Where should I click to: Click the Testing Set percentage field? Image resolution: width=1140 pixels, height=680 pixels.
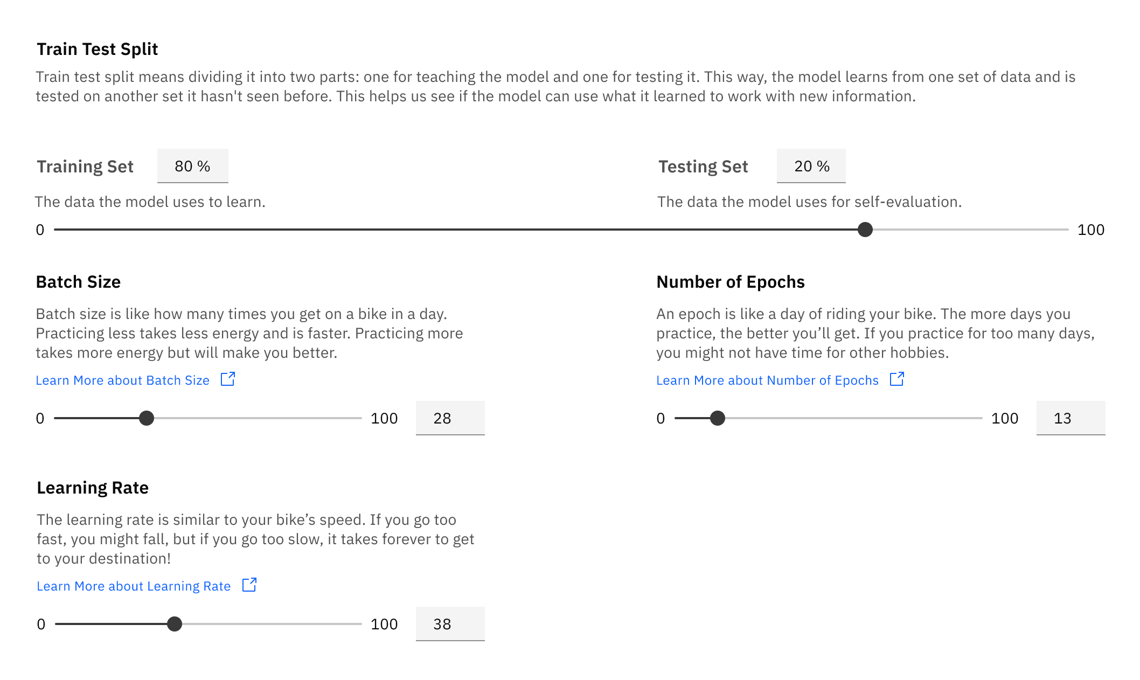(x=811, y=166)
